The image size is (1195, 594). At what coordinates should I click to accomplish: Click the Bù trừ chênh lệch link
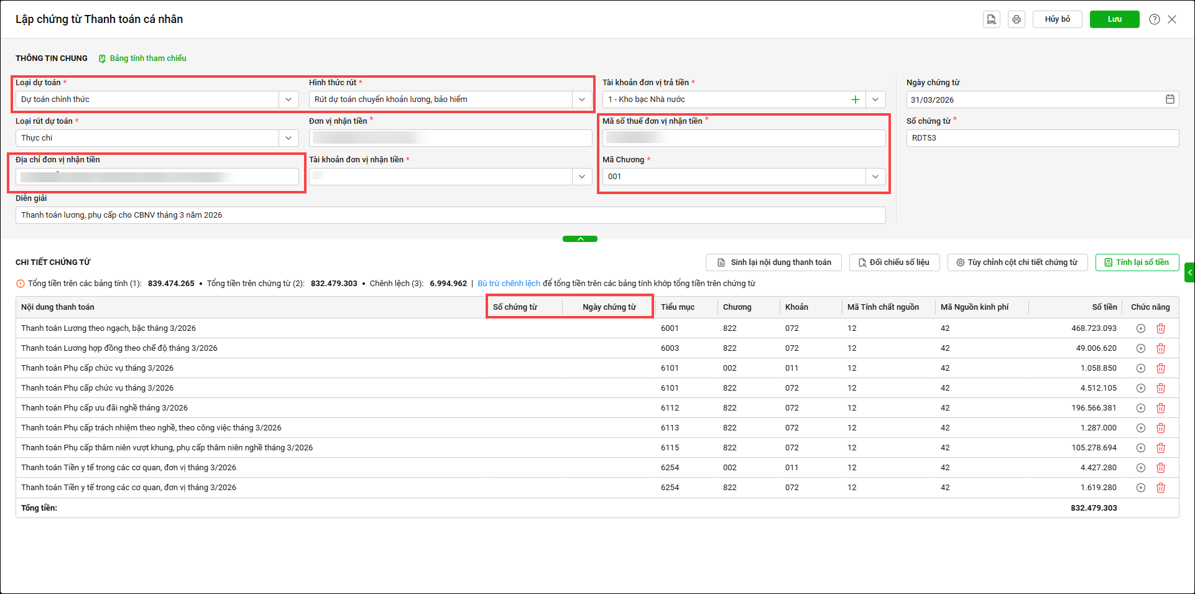coord(509,284)
